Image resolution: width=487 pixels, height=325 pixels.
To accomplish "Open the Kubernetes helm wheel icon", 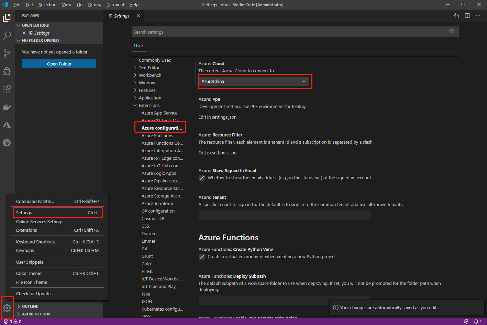I will [x=7, y=143].
